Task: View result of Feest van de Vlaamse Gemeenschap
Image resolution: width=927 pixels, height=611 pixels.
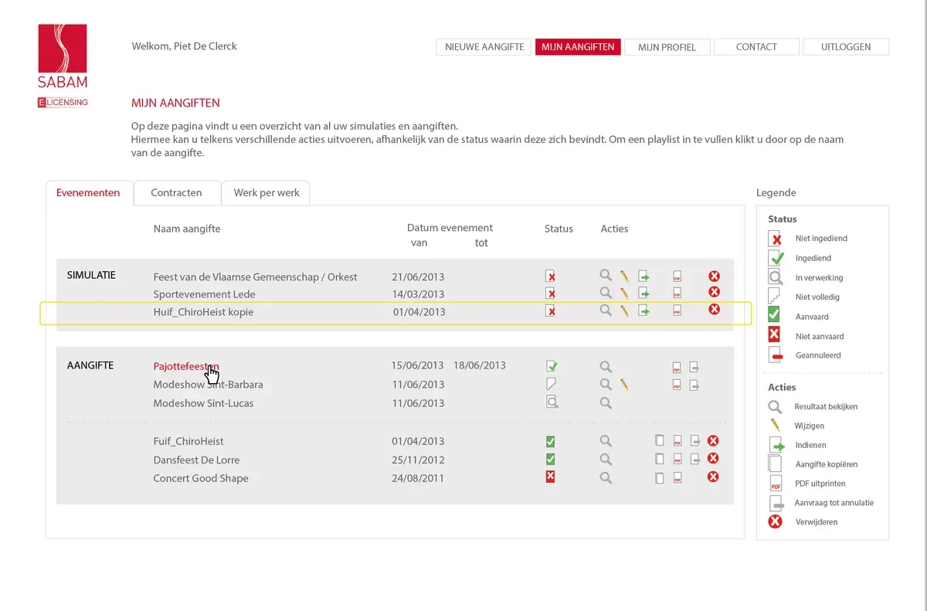Action: 606,275
